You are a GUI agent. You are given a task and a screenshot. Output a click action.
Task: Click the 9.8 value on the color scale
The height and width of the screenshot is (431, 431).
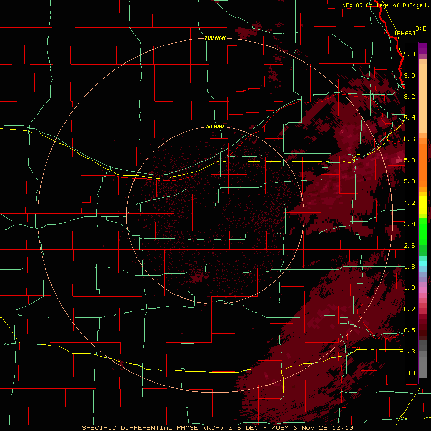[x=409, y=54]
